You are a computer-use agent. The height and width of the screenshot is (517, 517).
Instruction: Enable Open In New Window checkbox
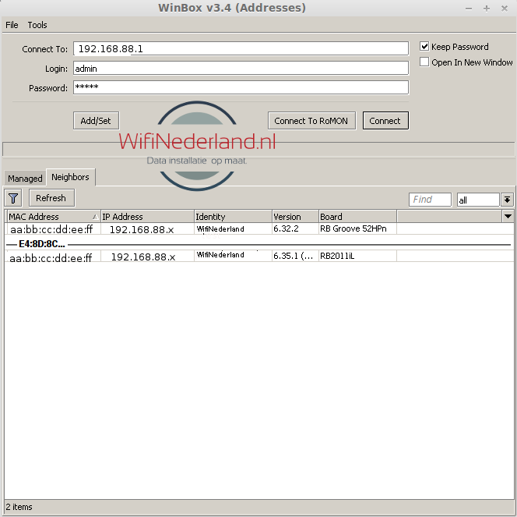tap(424, 62)
